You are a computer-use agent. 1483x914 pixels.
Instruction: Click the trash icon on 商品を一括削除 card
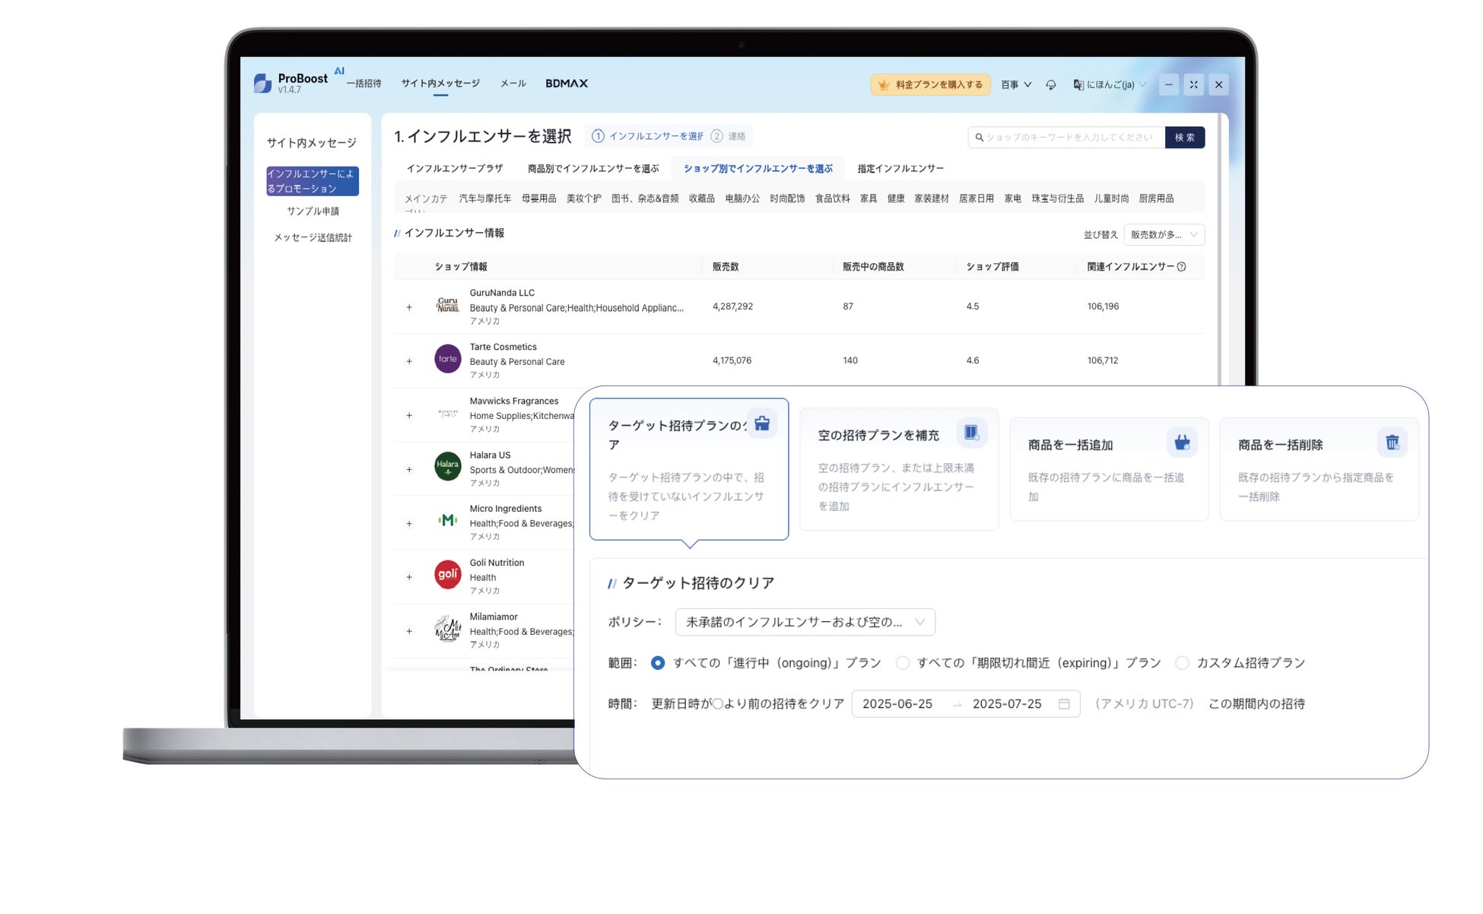(x=1392, y=443)
